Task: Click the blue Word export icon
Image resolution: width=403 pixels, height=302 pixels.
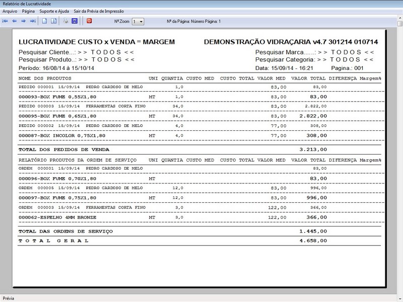Action: click(75, 21)
